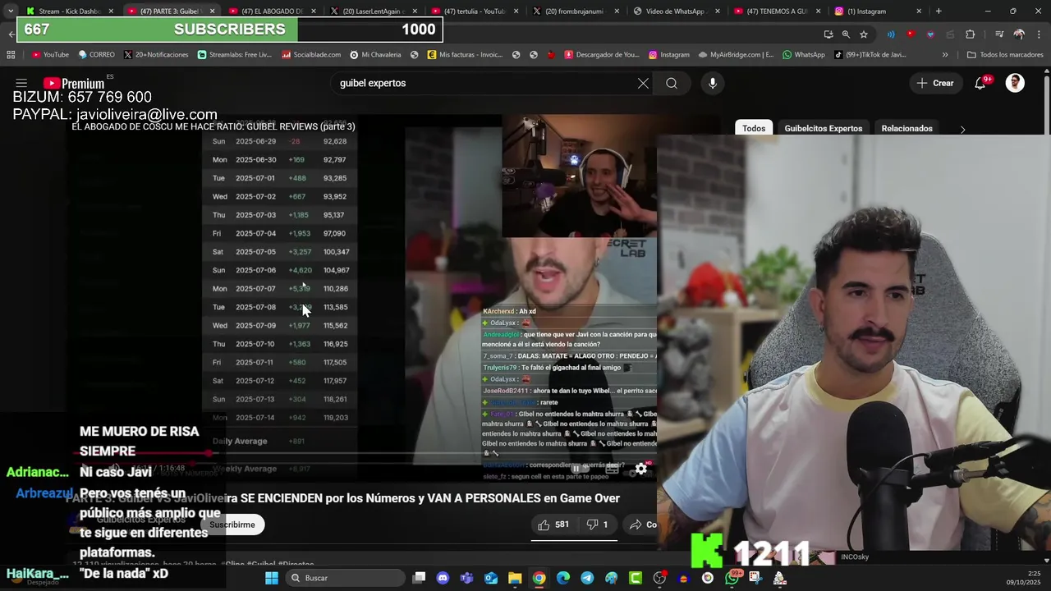Open the Streamlabs: Free Liv... bookmark
Image resolution: width=1051 pixels, height=591 pixels.
(234, 55)
